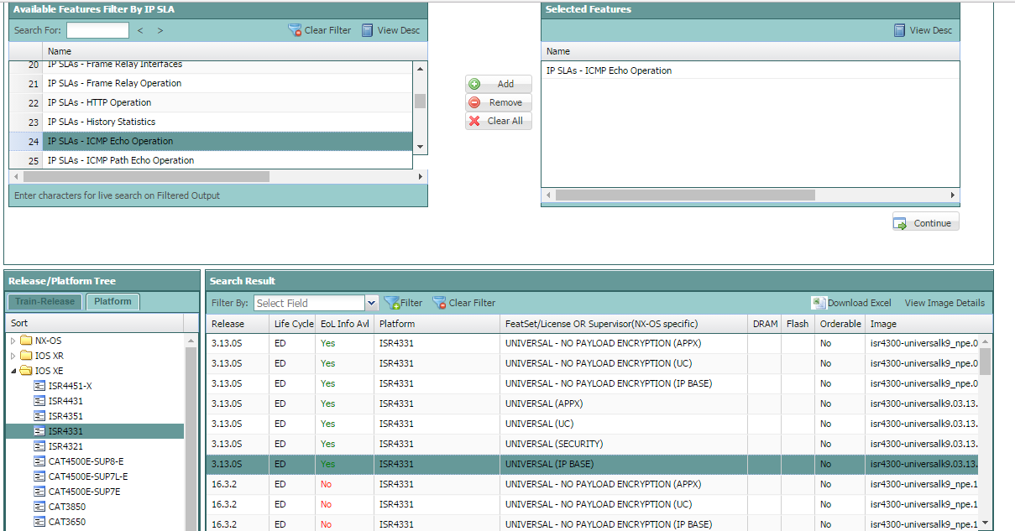Sort by the Life Cycle column header

click(x=292, y=324)
